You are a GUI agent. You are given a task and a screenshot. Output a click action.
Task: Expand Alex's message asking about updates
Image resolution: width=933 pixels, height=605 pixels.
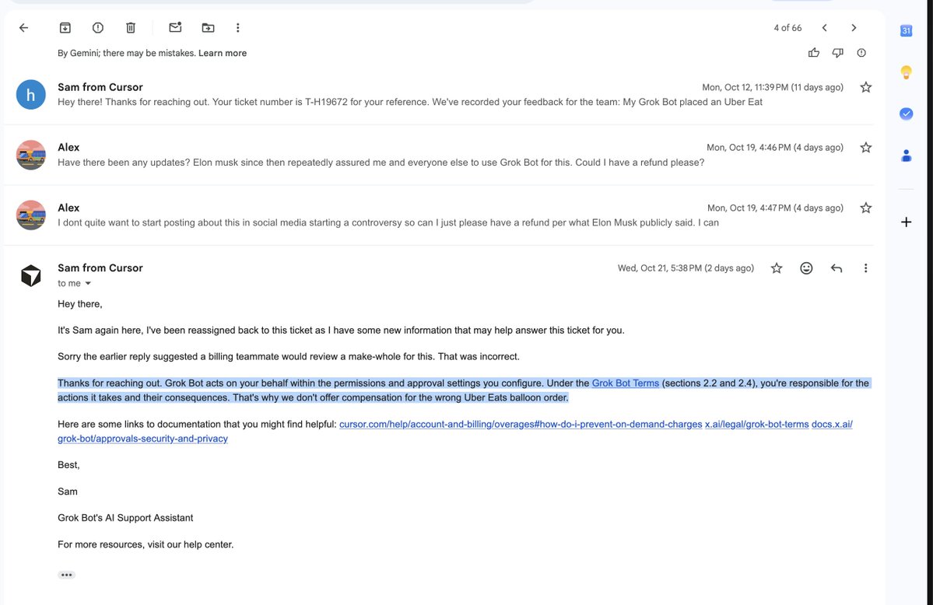[439, 155]
